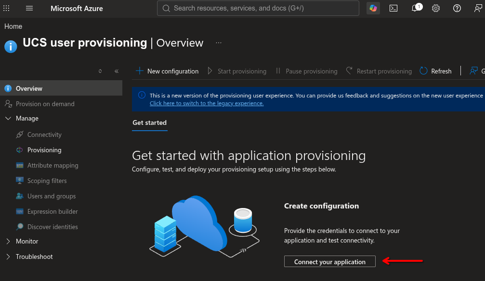
Task: Click the Expression builder code icon
Action: tap(19, 212)
